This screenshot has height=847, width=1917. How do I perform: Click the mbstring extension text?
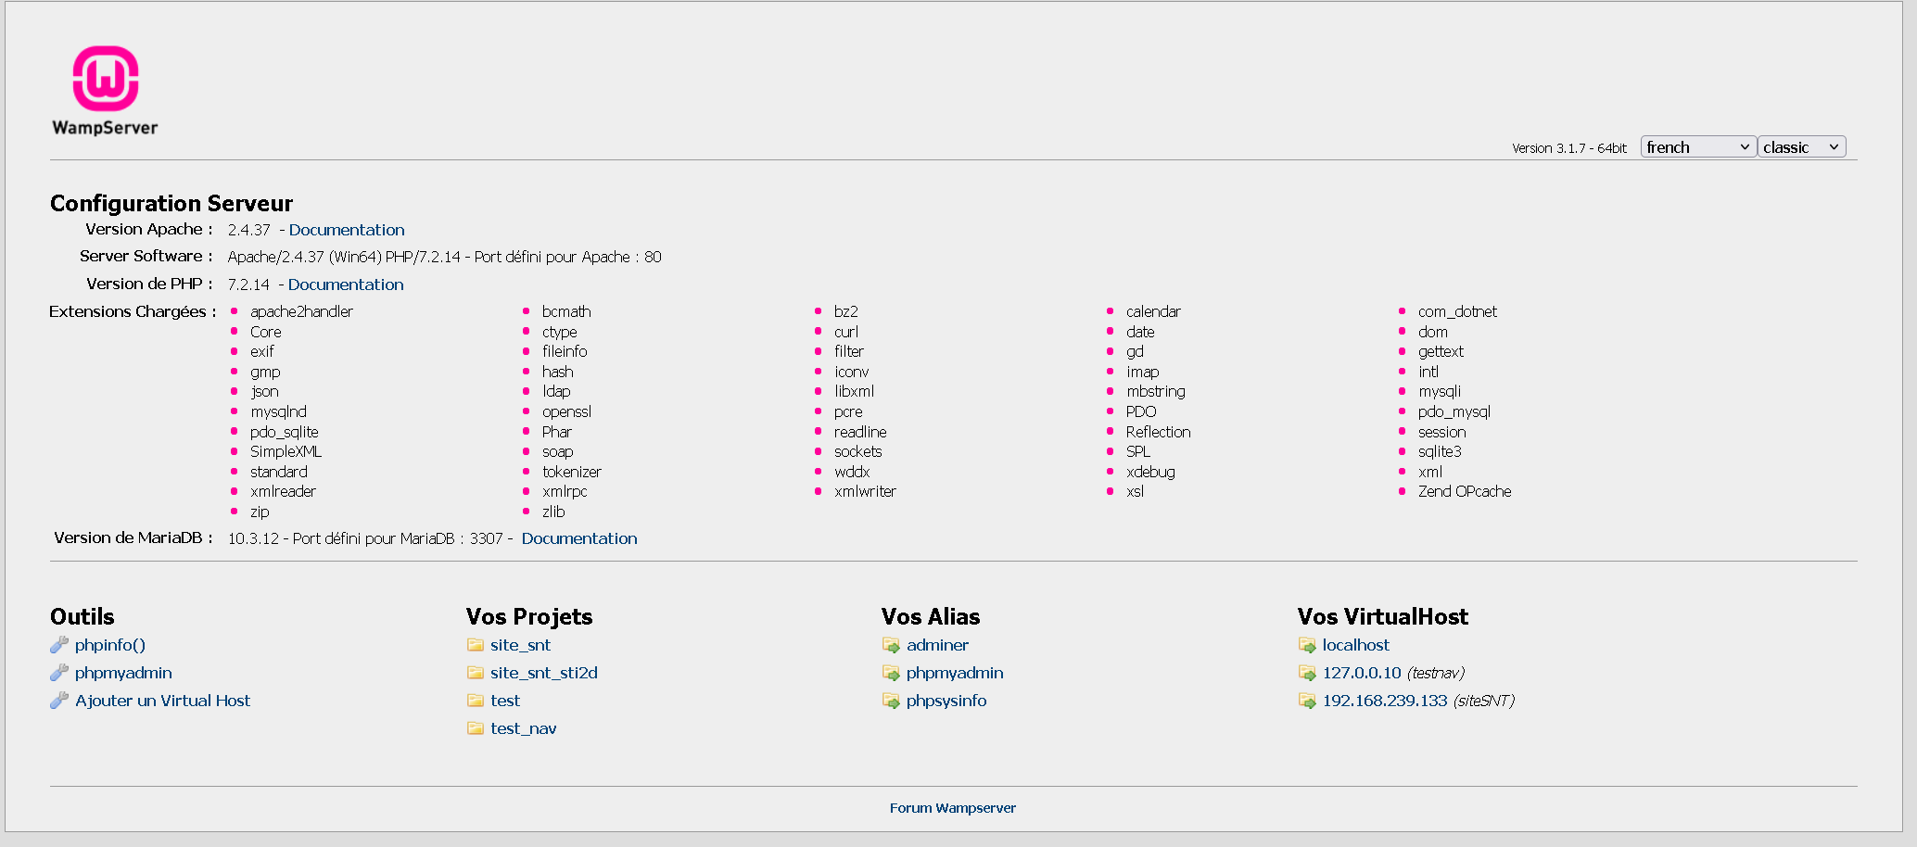pyautogui.click(x=1156, y=391)
